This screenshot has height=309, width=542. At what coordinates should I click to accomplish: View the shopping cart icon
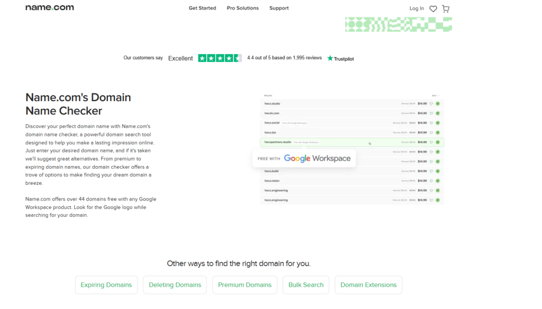pyautogui.click(x=446, y=8)
